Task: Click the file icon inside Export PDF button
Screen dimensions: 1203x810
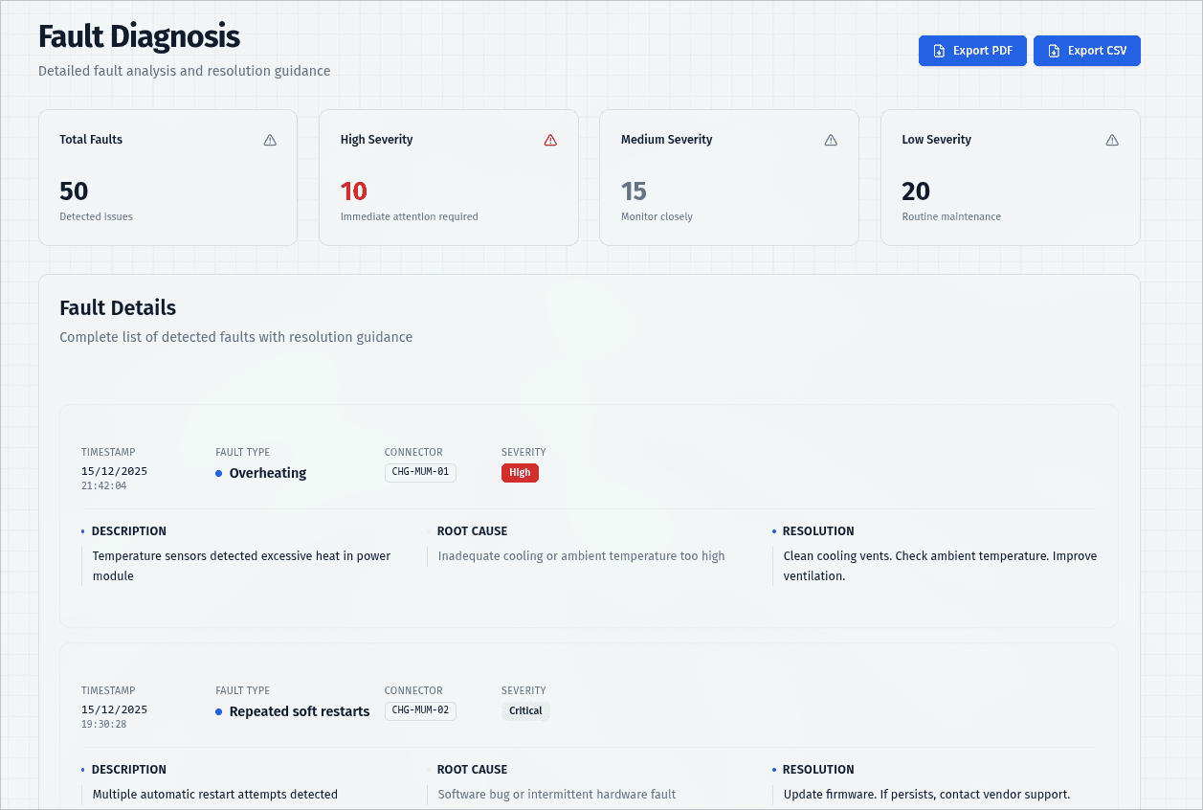Action: tap(939, 51)
